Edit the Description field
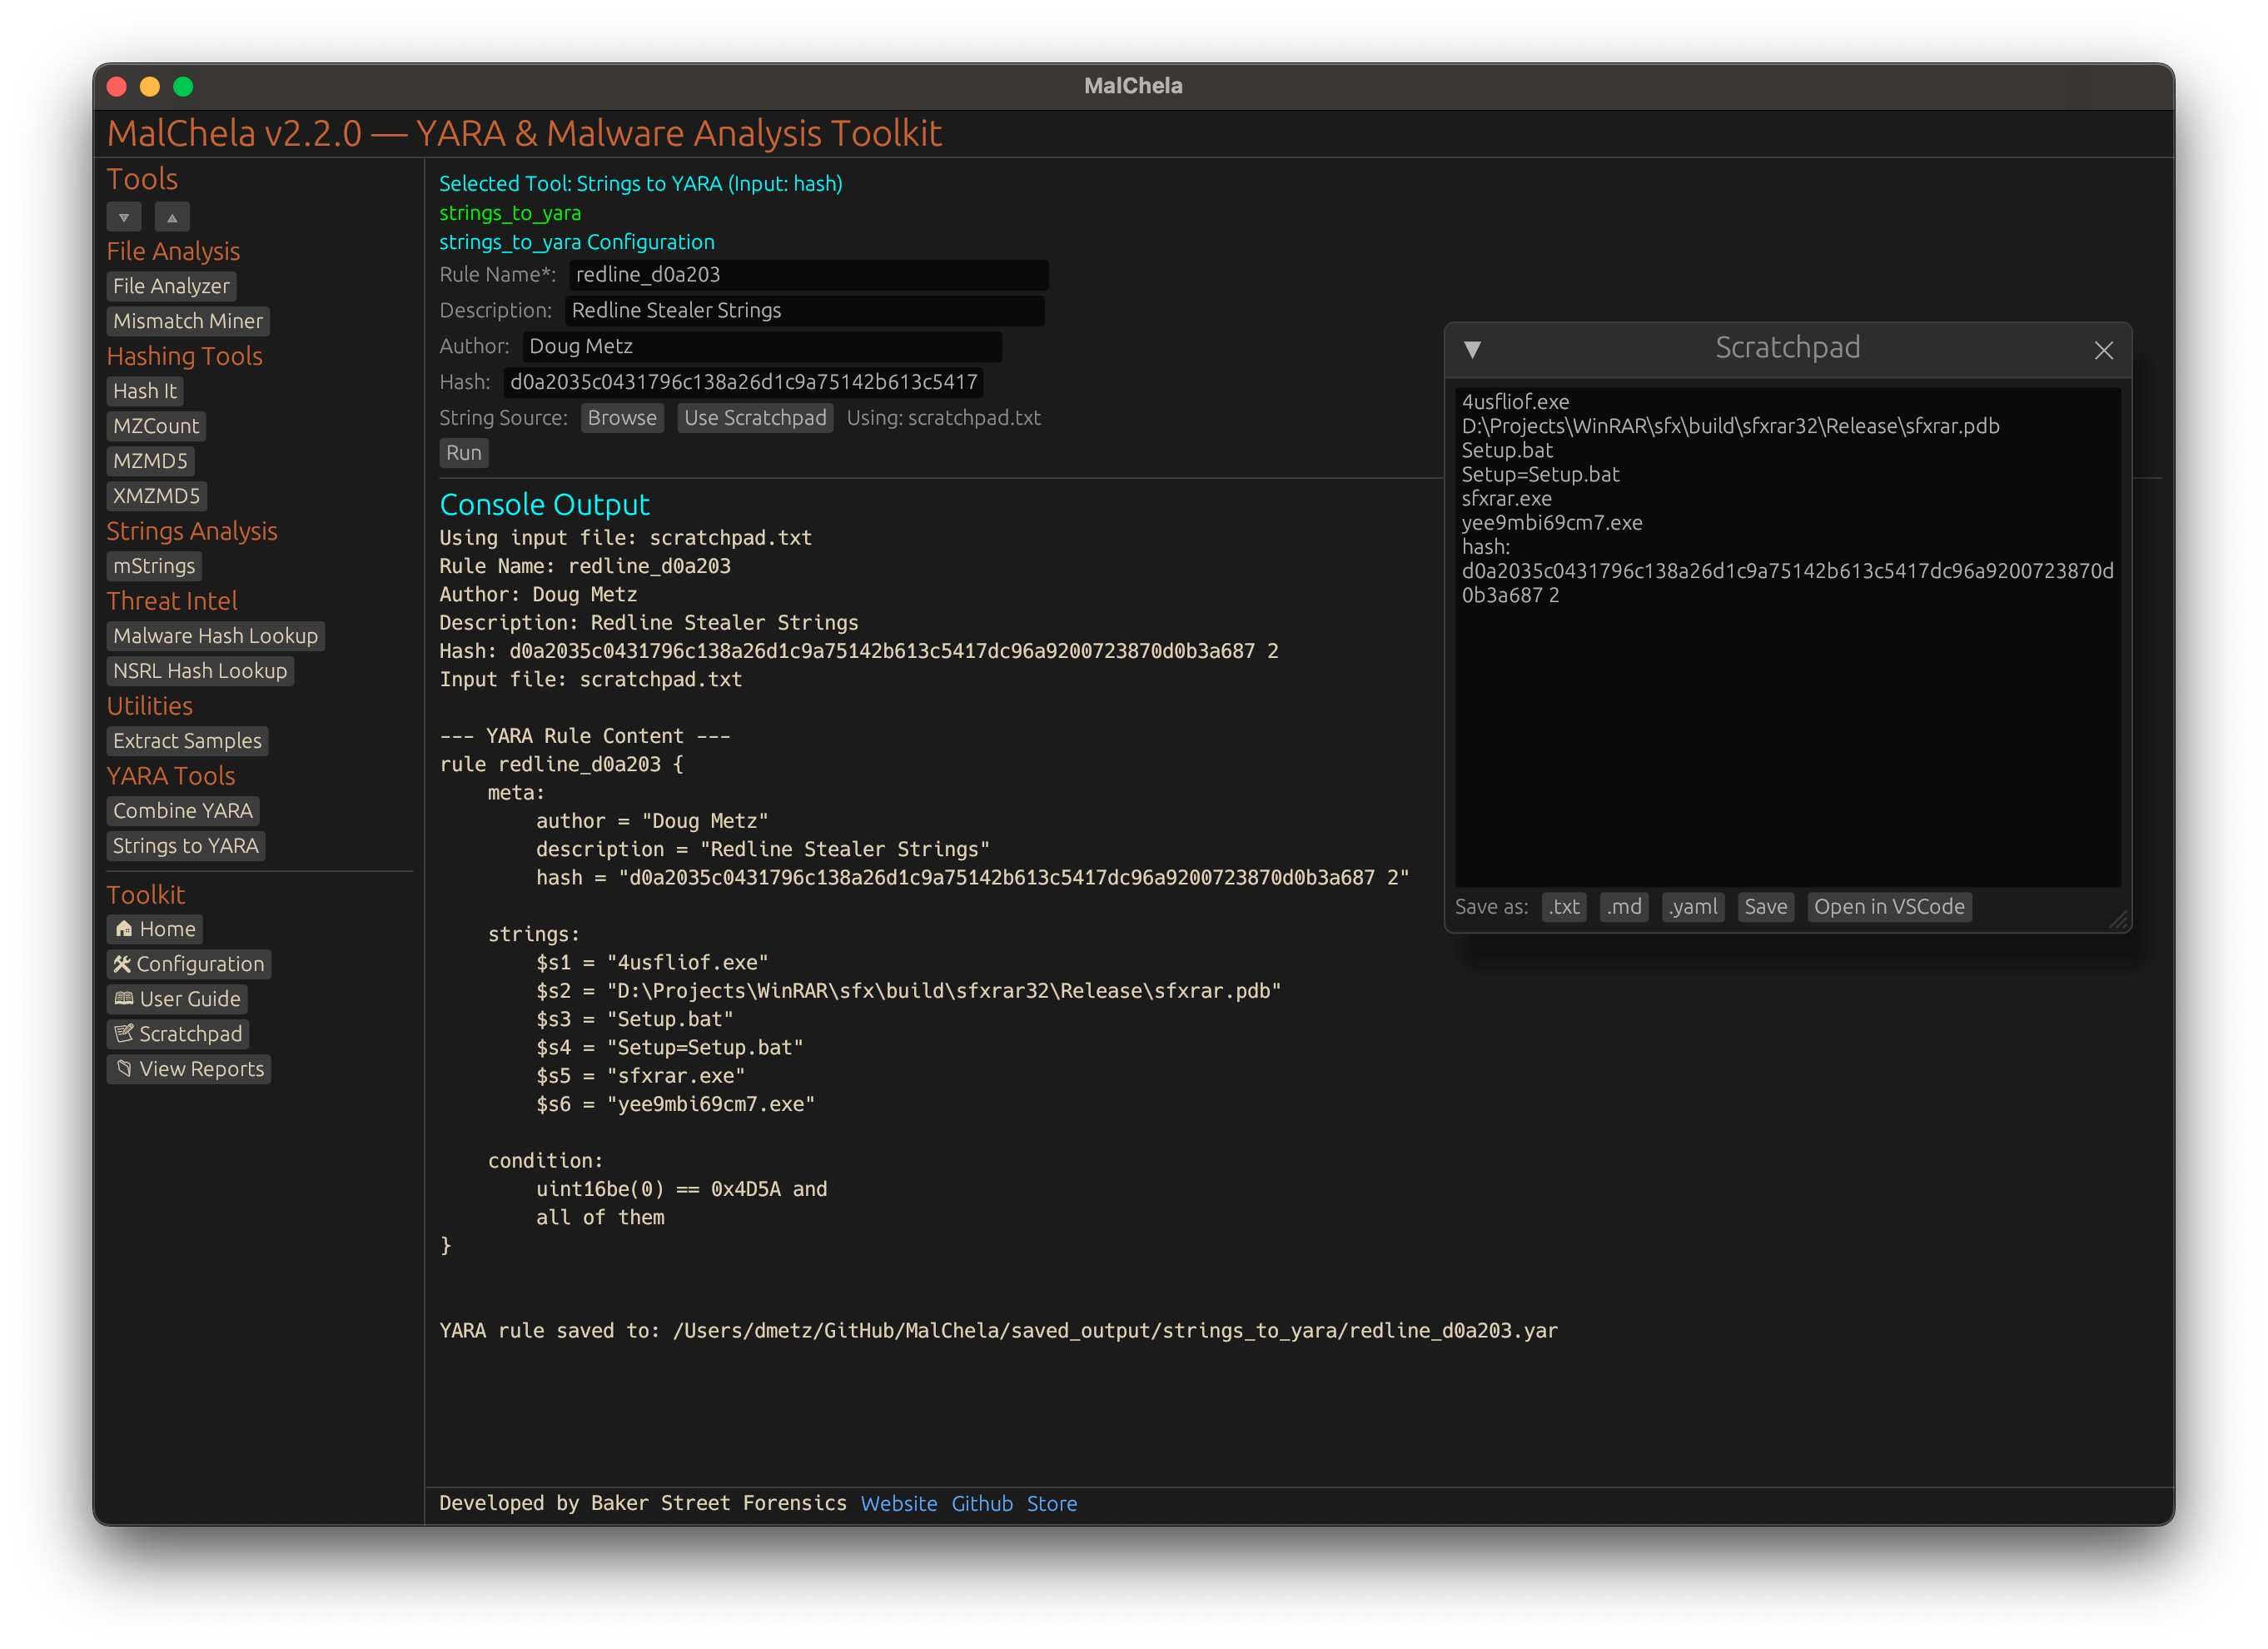2268x1649 pixels. 804,311
